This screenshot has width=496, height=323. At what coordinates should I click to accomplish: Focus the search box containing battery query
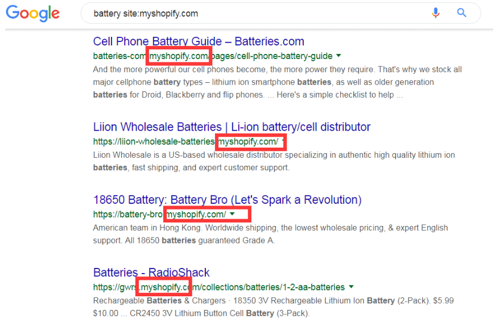(256, 13)
